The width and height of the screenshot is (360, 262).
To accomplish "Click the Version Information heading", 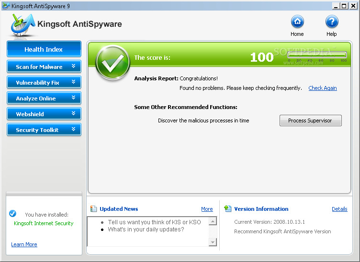I will click(x=261, y=209).
